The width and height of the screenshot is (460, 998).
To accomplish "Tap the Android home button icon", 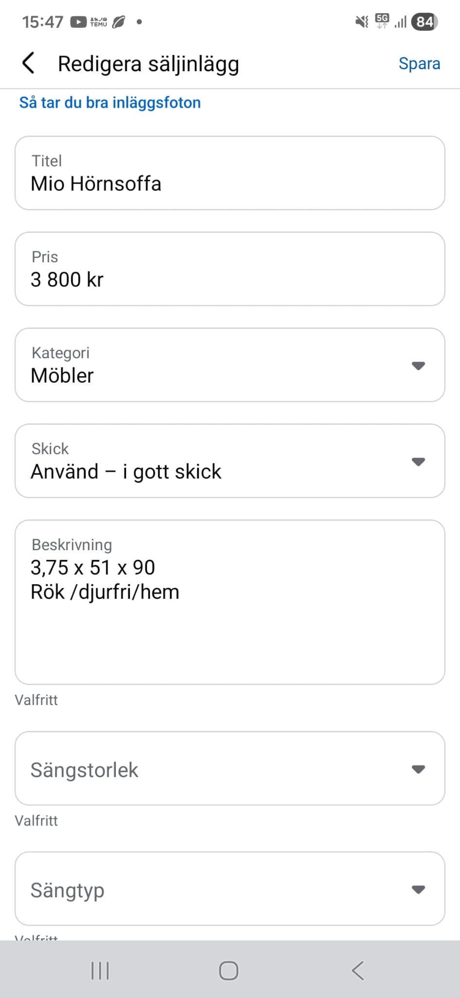I will [229, 970].
